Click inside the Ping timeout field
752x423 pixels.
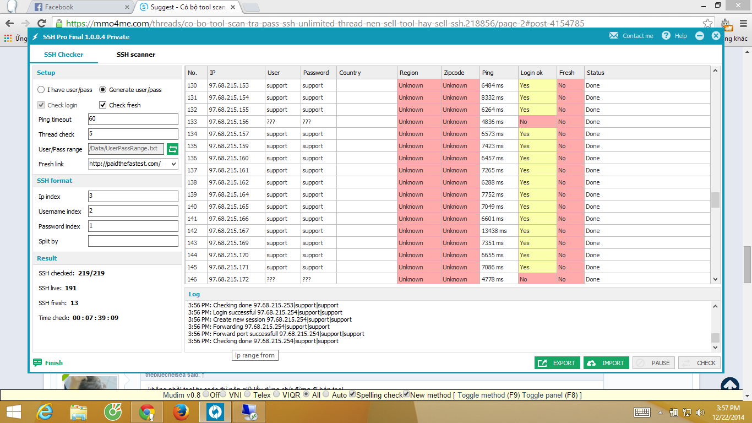click(132, 119)
